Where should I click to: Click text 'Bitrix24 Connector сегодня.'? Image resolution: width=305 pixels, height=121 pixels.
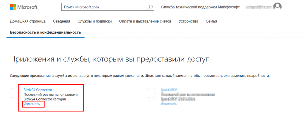point(45,99)
